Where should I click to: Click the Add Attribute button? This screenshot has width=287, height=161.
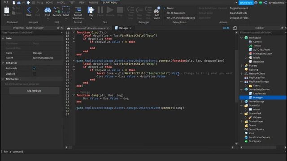point(34,91)
